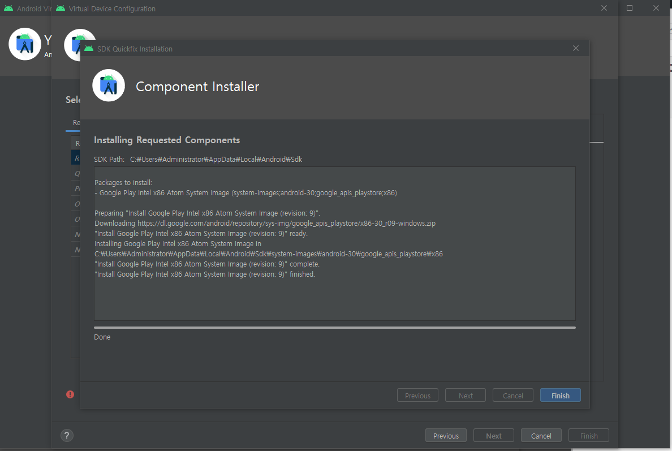Click the log line ending in finished

pos(204,274)
